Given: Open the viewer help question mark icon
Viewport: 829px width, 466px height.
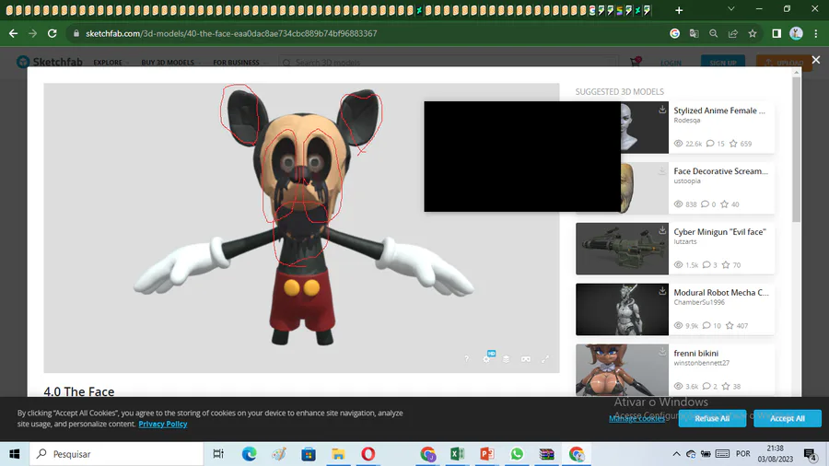Looking at the screenshot, I should coord(466,359).
